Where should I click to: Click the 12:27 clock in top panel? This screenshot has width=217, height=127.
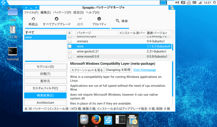[x=207, y=3]
